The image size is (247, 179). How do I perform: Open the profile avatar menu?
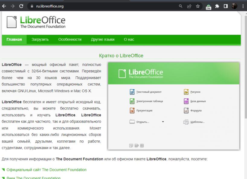[234, 6]
